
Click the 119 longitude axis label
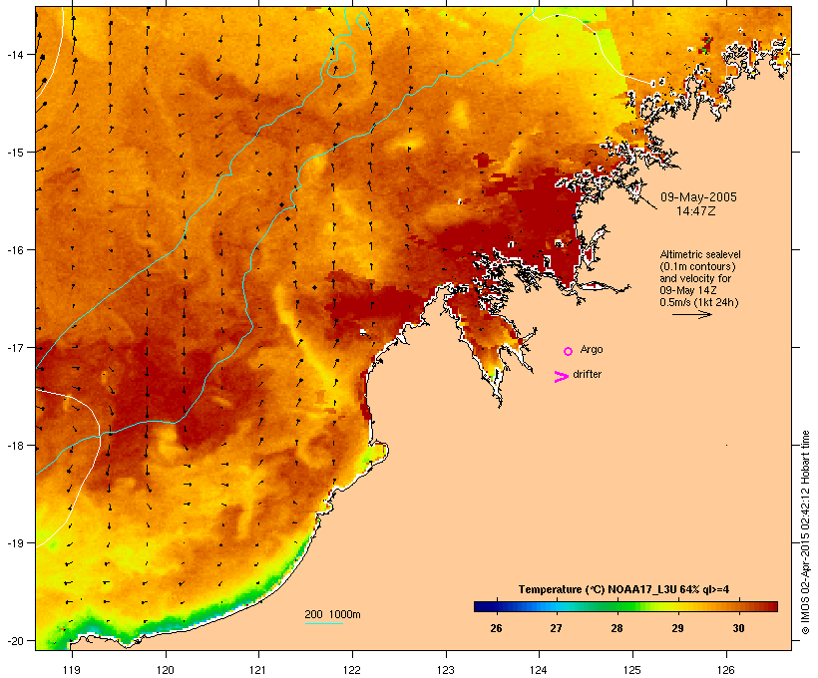tap(72, 670)
